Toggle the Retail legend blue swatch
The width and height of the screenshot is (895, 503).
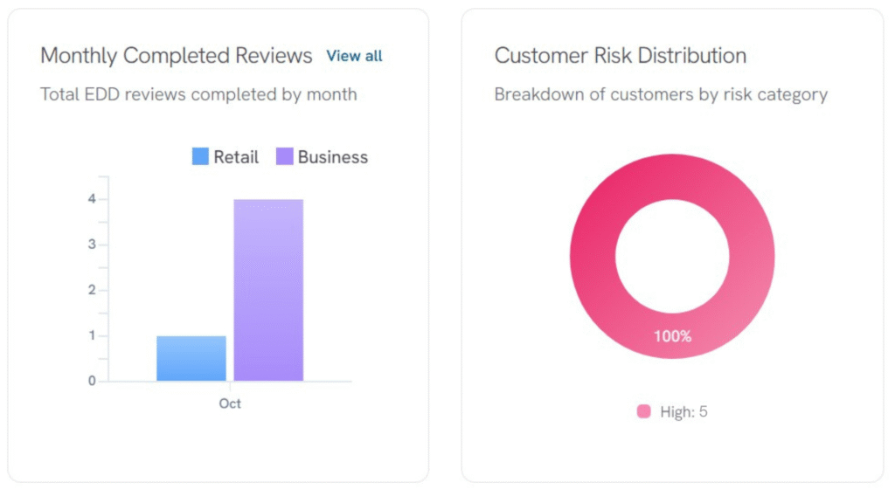pyautogui.click(x=200, y=157)
